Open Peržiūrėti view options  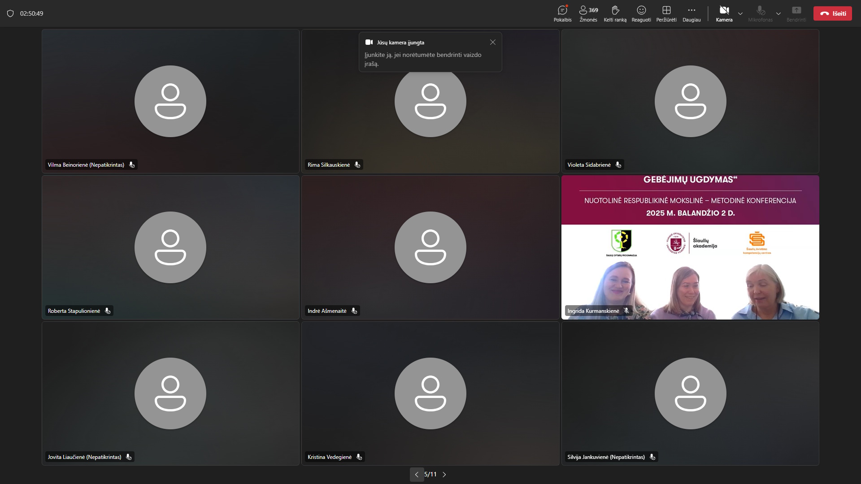666,13
